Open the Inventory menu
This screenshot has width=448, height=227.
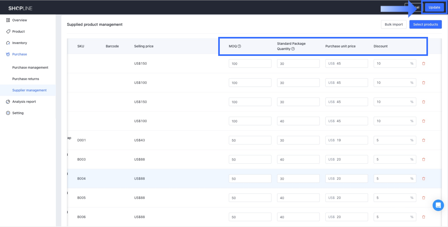click(x=20, y=43)
